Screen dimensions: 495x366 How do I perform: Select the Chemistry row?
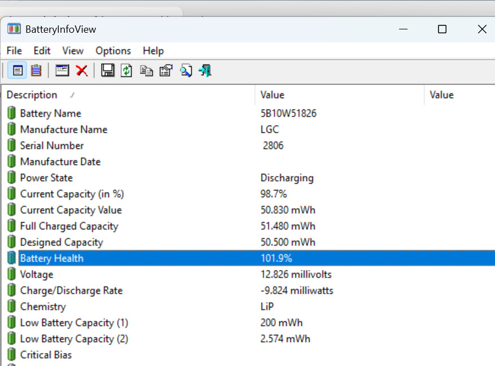click(43, 307)
